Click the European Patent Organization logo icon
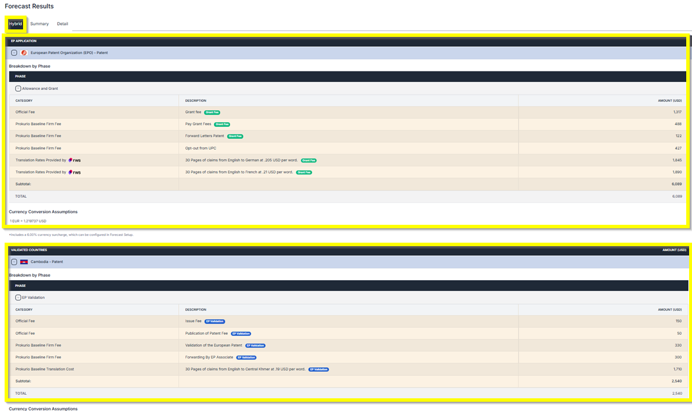The image size is (692, 411). (24, 52)
